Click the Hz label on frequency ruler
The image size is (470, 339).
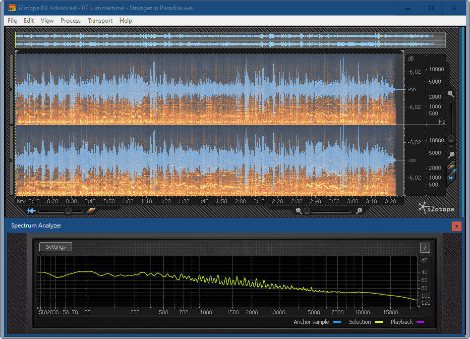[x=442, y=122]
